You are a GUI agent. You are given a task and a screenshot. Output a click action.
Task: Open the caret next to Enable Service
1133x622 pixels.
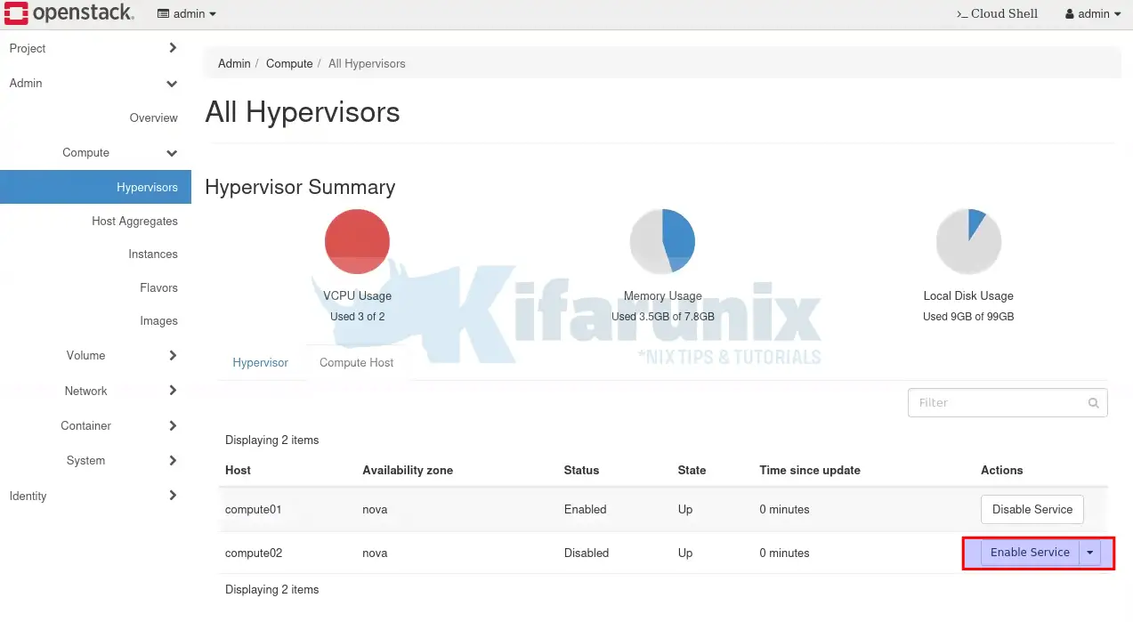pos(1089,552)
